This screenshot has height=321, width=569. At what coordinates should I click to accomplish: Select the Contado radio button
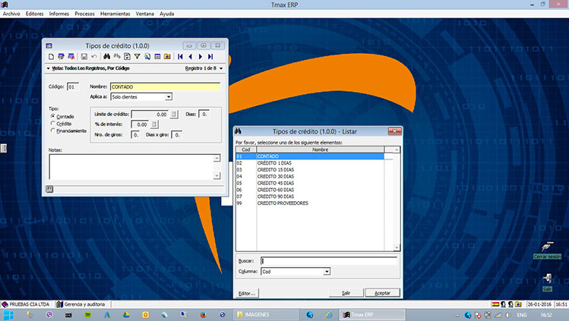(x=53, y=116)
